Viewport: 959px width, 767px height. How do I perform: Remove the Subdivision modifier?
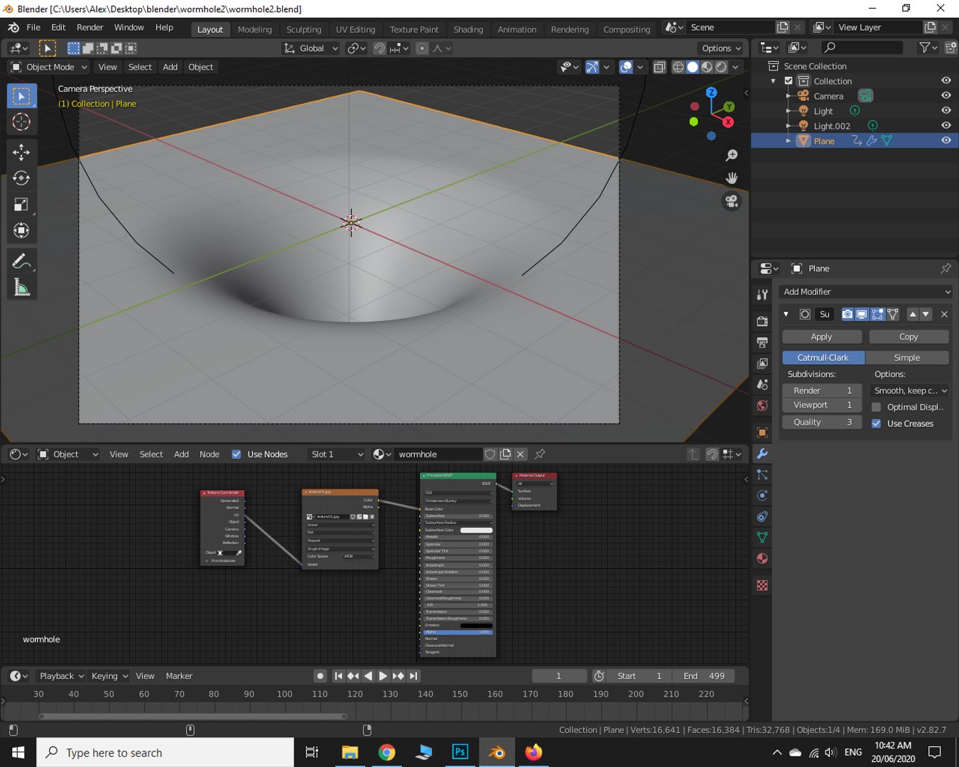click(944, 315)
